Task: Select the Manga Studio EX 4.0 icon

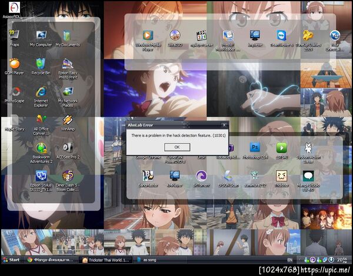Action: point(308,181)
